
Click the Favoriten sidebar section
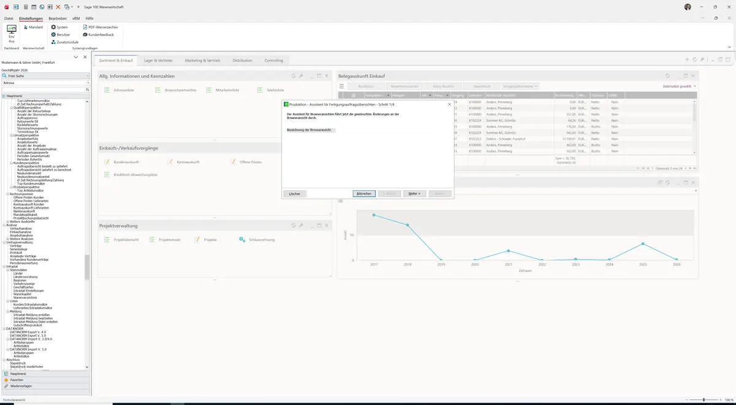(x=45, y=380)
